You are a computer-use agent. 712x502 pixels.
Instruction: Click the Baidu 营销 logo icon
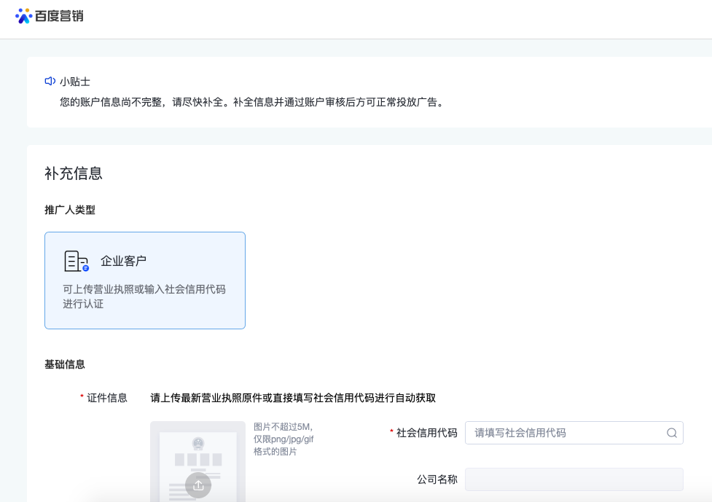tap(25, 15)
